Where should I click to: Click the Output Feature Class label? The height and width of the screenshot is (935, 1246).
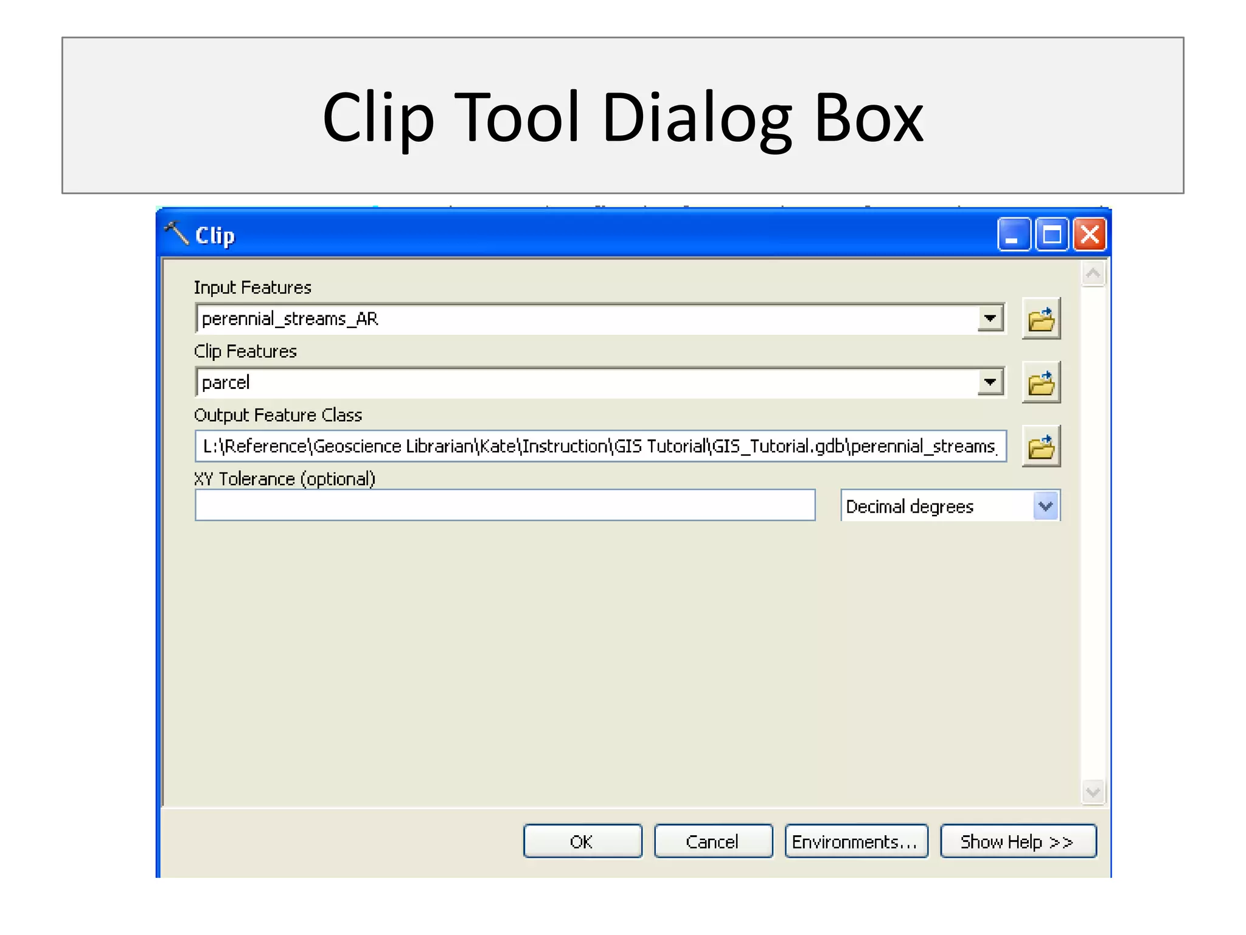[x=278, y=415]
